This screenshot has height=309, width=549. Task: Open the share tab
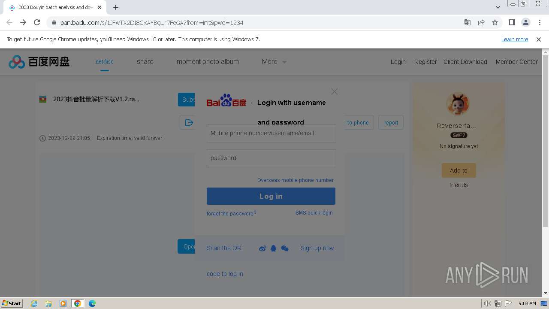[145, 62]
